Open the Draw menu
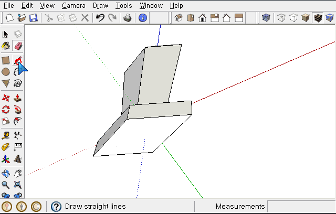 [100, 5]
